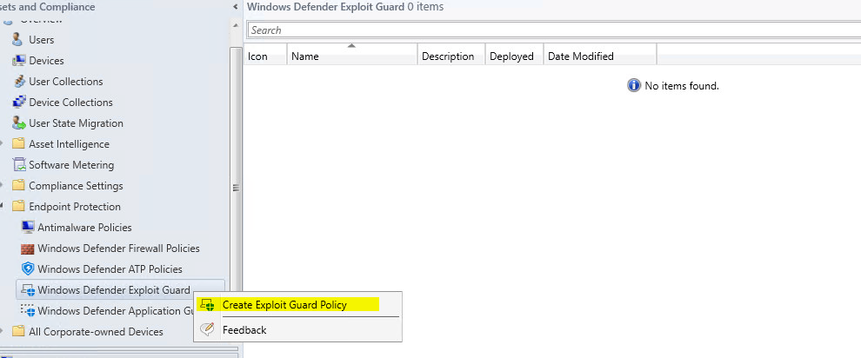Image resolution: width=861 pixels, height=358 pixels.
Task: Click the All Corporate-owned Devices folder icon
Action: click(18, 331)
